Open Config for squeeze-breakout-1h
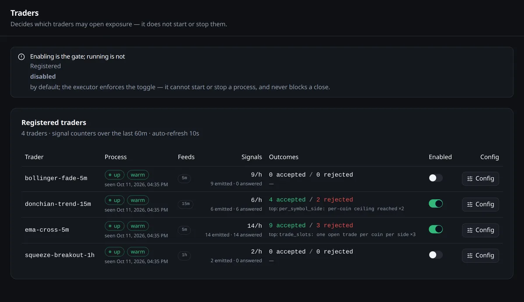The width and height of the screenshot is (524, 302). coord(480,255)
